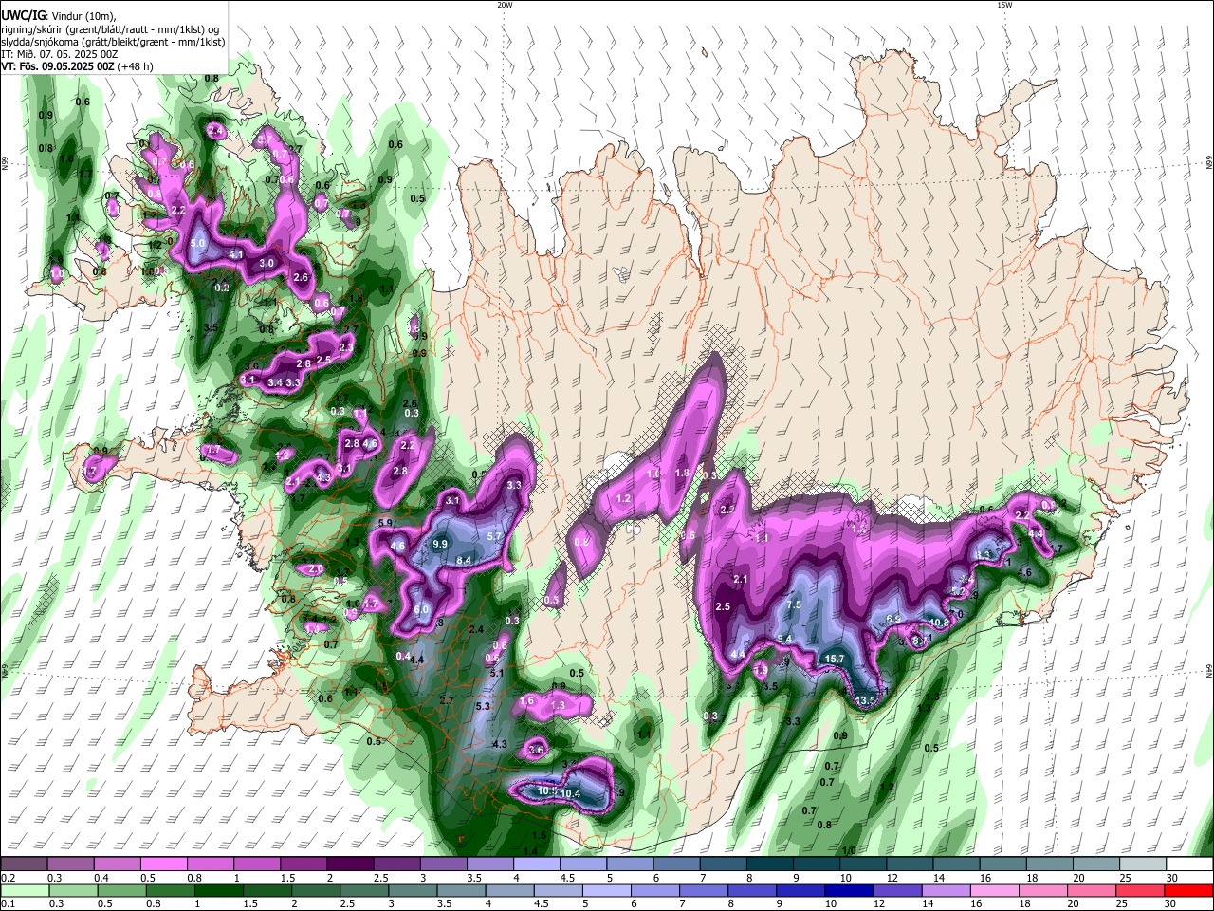Click the 8.4 precipitation value on the map

tap(464, 561)
